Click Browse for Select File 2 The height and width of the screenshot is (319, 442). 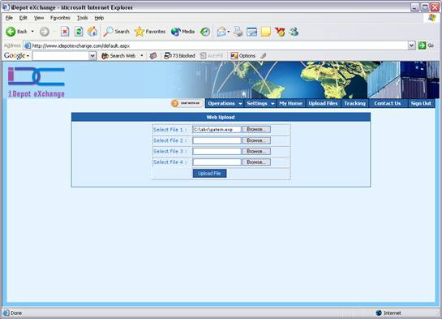point(256,140)
